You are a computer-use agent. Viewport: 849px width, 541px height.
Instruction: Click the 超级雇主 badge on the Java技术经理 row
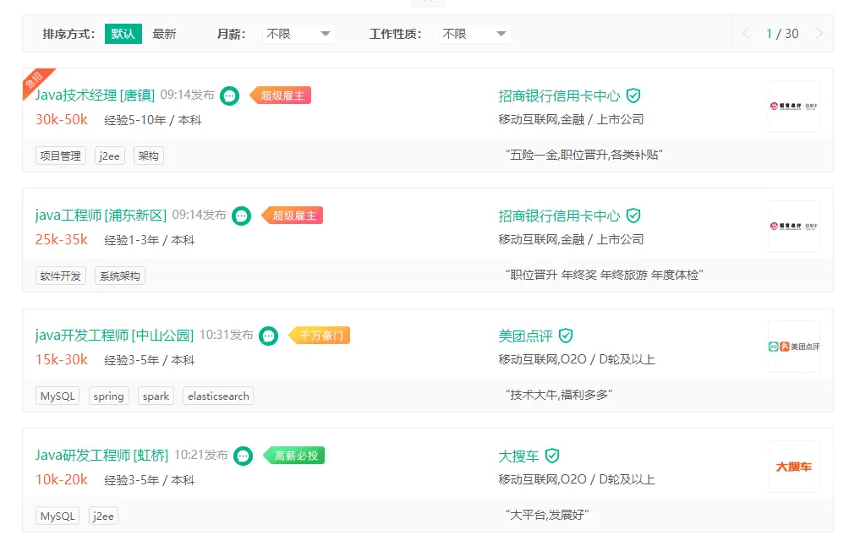click(281, 96)
